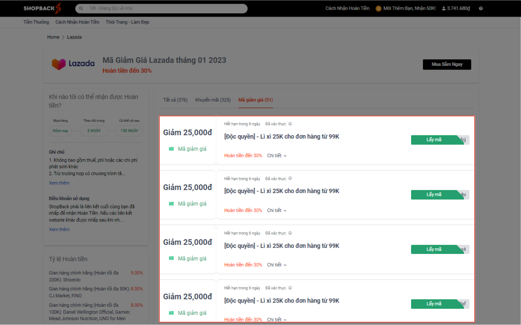Viewport: 521px width, 325px height.
Task: Click the Đã xác thực smiley on the 4u coupon
Action: 290,178
